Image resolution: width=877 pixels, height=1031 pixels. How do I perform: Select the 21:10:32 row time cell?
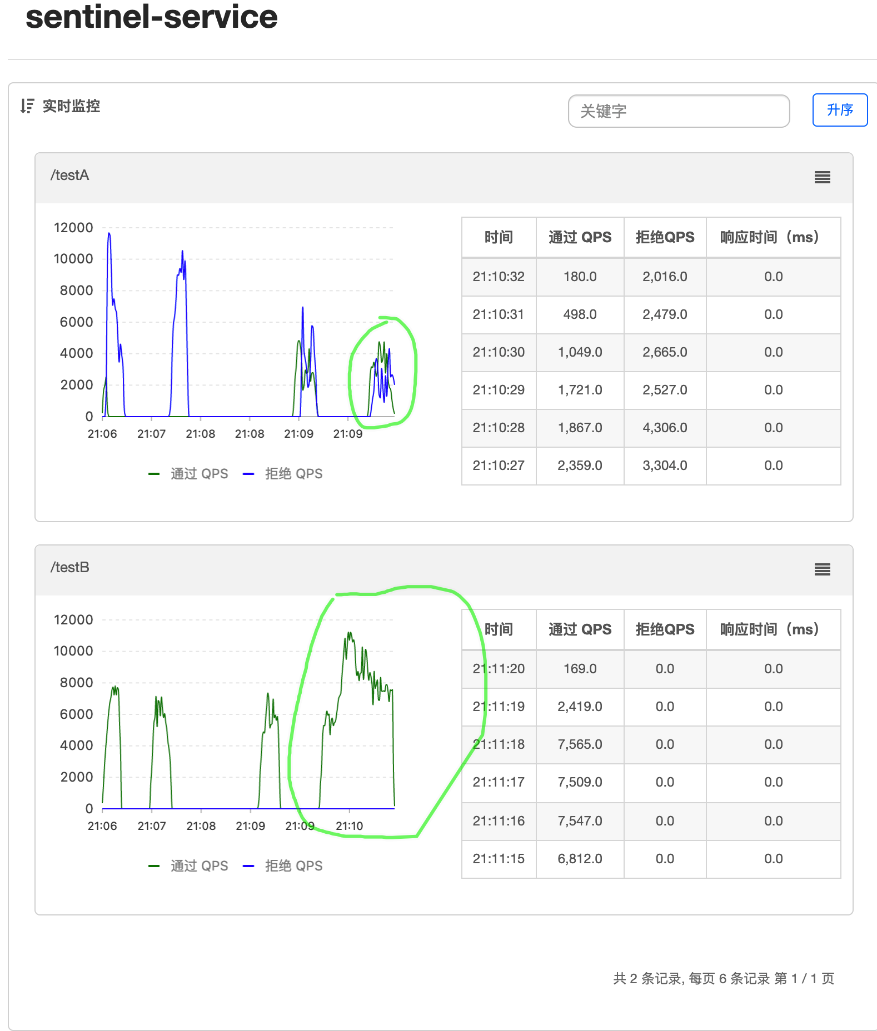click(x=499, y=277)
